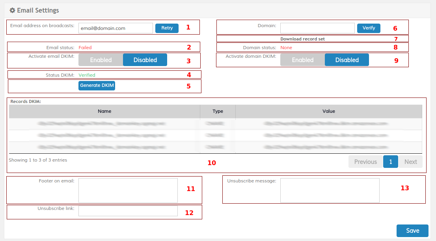Viewport: 436px width, 241px height.
Task: Sort DKIM records by Name column
Action: [x=104, y=111]
